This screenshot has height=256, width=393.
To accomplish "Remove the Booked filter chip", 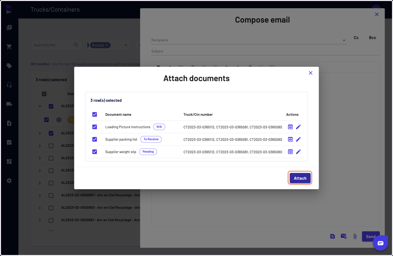I will click(x=107, y=45).
